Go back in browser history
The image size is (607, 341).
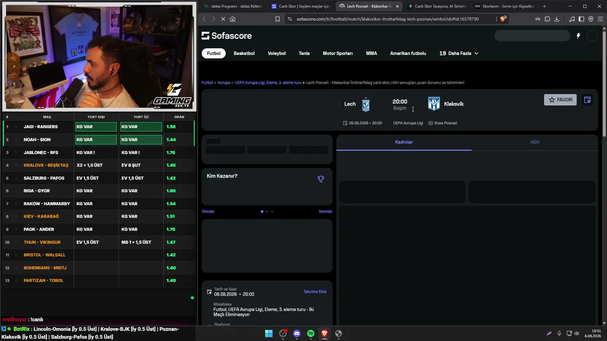click(x=204, y=19)
